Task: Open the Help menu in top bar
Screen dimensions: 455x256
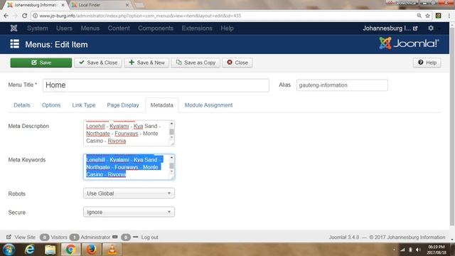Action: 227,28
